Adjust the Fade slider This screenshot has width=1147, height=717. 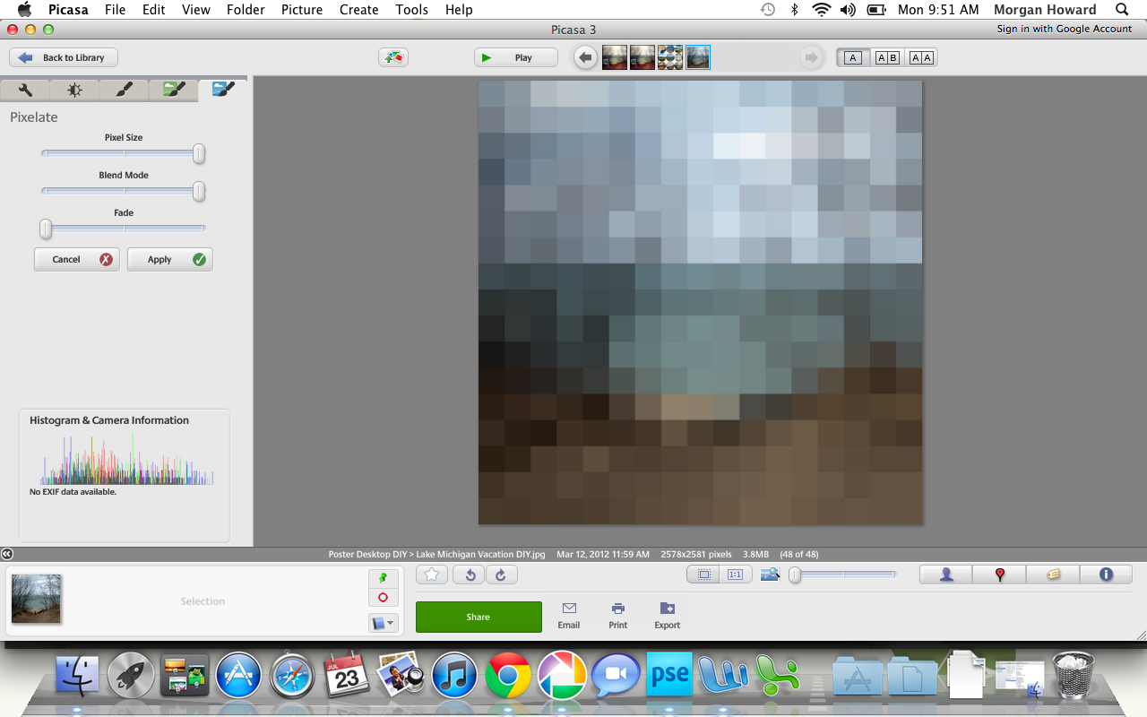[45, 229]
